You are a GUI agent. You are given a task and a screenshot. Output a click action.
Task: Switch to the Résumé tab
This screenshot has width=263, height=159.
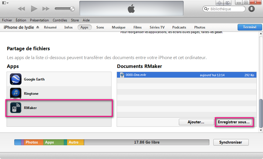pyautogui.click(x=50, y=27)
